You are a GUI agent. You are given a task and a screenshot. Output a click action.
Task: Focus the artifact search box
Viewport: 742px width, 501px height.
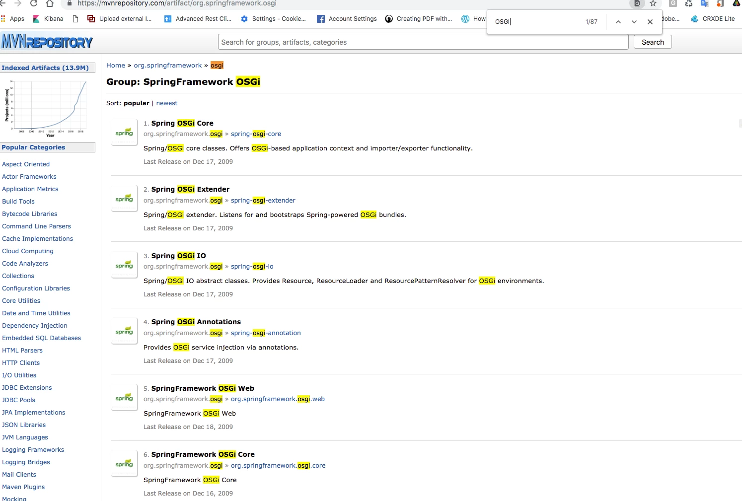423,42
